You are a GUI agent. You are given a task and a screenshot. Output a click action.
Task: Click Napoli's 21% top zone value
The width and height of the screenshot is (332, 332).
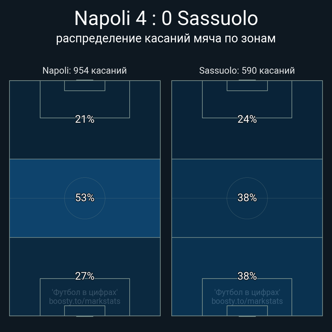pyautogui.click(x=85, y=119)
